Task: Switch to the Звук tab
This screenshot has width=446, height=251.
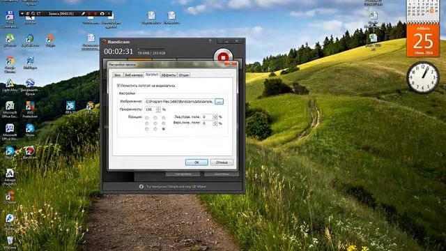Action: [118, 75]
